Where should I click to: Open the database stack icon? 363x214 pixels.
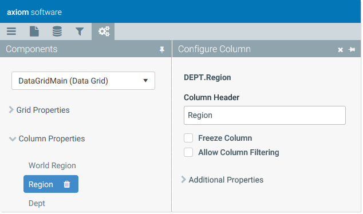(x=57, y=31)
